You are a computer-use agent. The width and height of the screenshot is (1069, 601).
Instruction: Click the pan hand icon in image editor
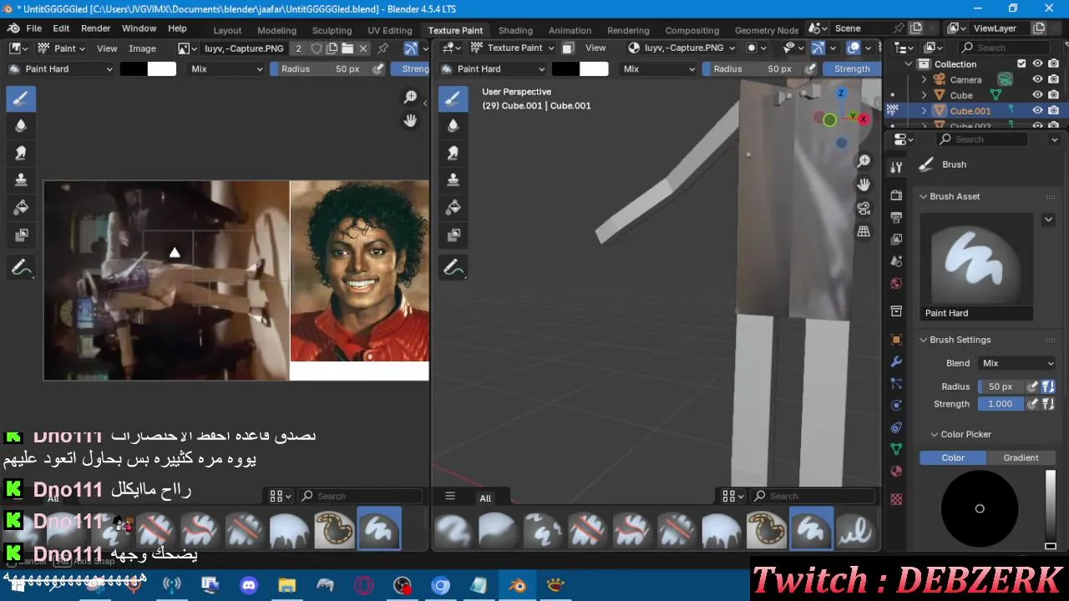click(410, 121)
